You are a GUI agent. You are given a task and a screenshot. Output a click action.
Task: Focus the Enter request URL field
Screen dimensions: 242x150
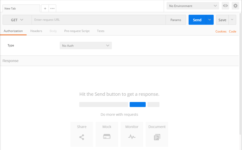click(x=99, y=20)
